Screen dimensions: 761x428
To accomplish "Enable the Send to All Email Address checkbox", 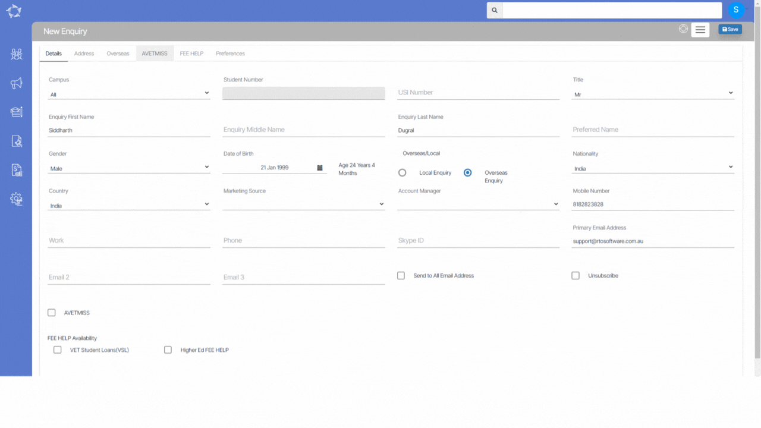I will point(401,276).
